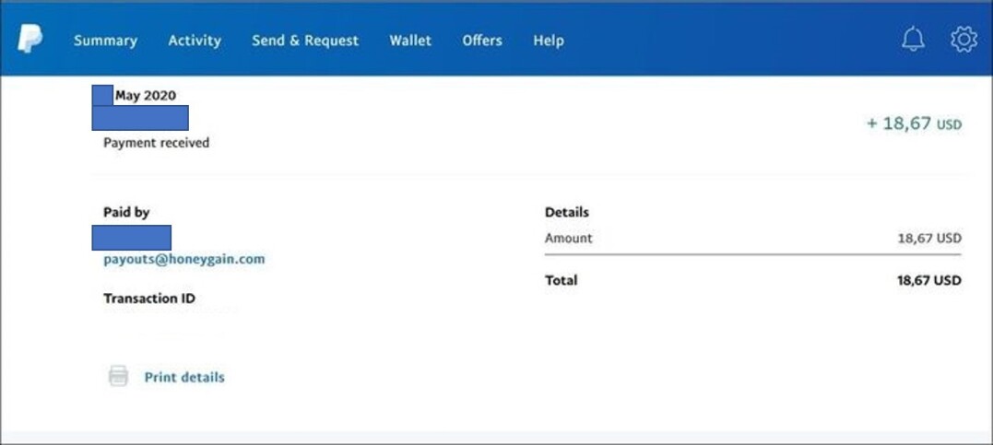Click the Print details link
993x445 pixels.
pos(184,377)
